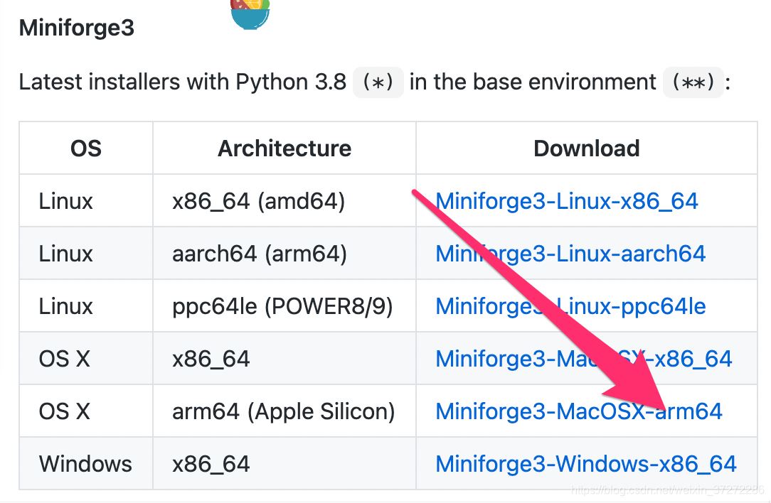Viewport: 771px width, 503px height.
Task: Open the Miniforge3-Windows-x86_64 download link
Action: pos(585,464)
